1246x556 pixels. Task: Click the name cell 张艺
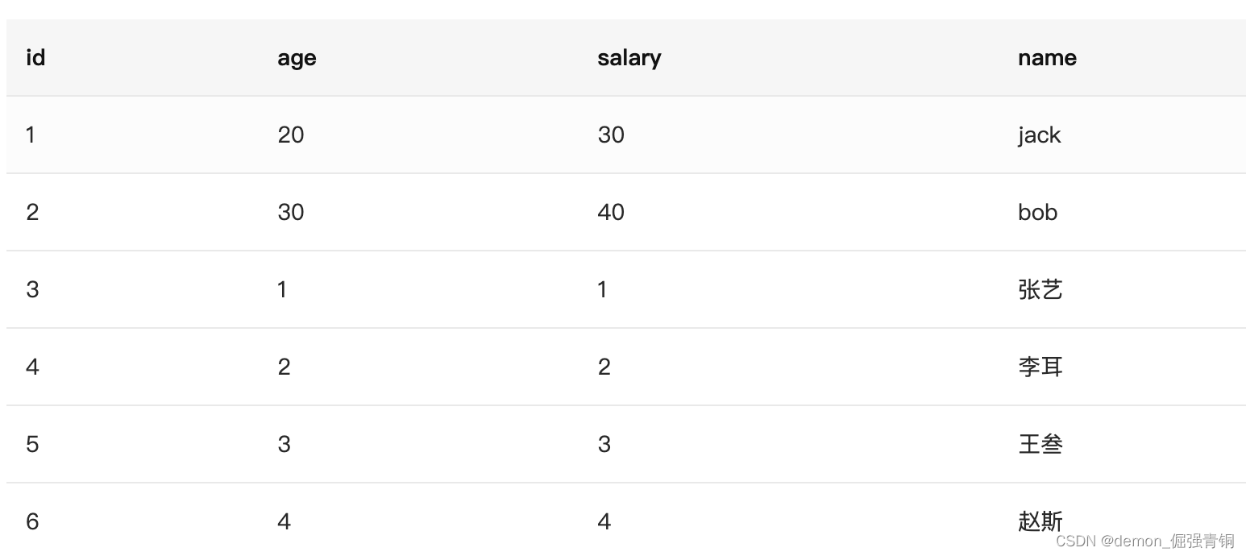tap(1040, 289)
